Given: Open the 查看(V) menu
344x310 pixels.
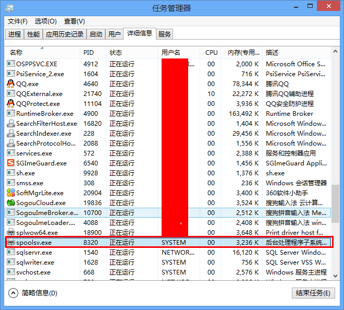Looking at the screenshot, I should click(75, 21).
